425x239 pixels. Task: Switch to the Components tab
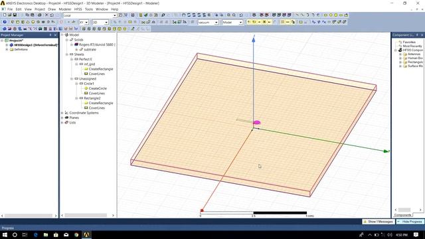click(x=403, y=215)
